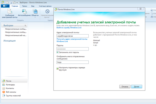This screenshot has width=156, height=104.
Task: Open Группы новостей newsgroups in the sidebar
Action: (x=12, y=96)
